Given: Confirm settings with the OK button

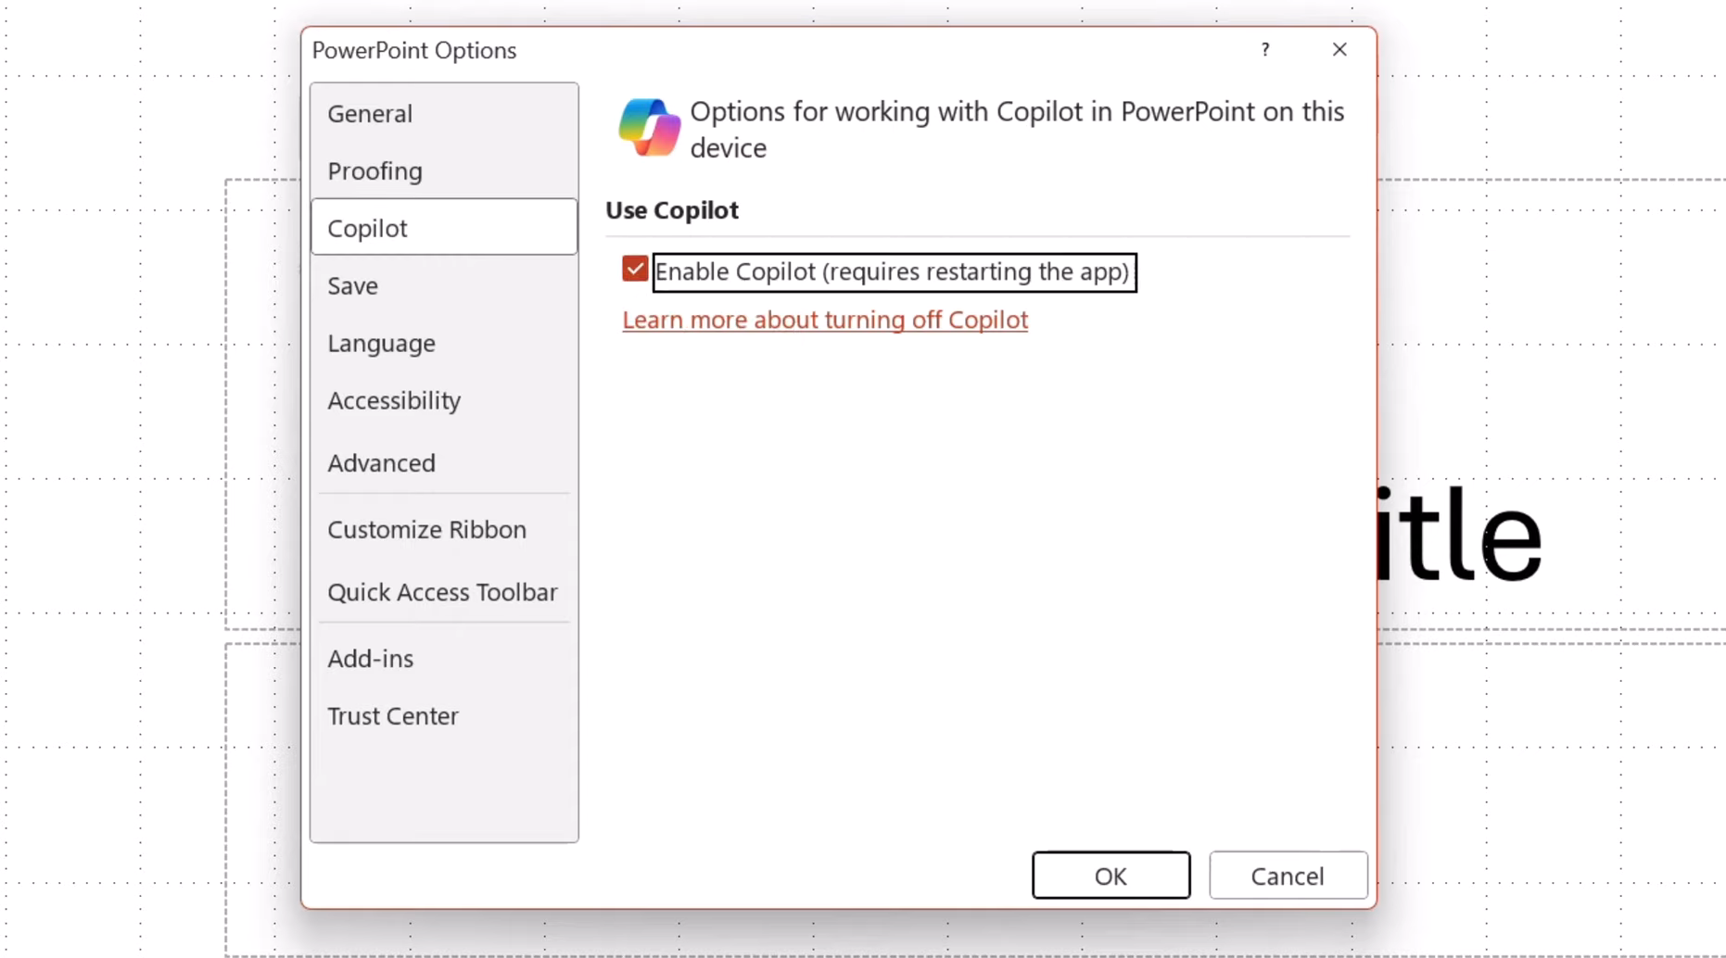Looking at the screenshot, I should pyautogui.click(x=1110, y=876).
